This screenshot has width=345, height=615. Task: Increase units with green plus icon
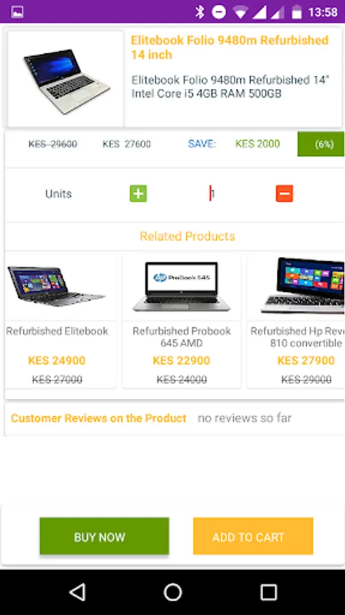pyautogui.click(x=138, y=194)
